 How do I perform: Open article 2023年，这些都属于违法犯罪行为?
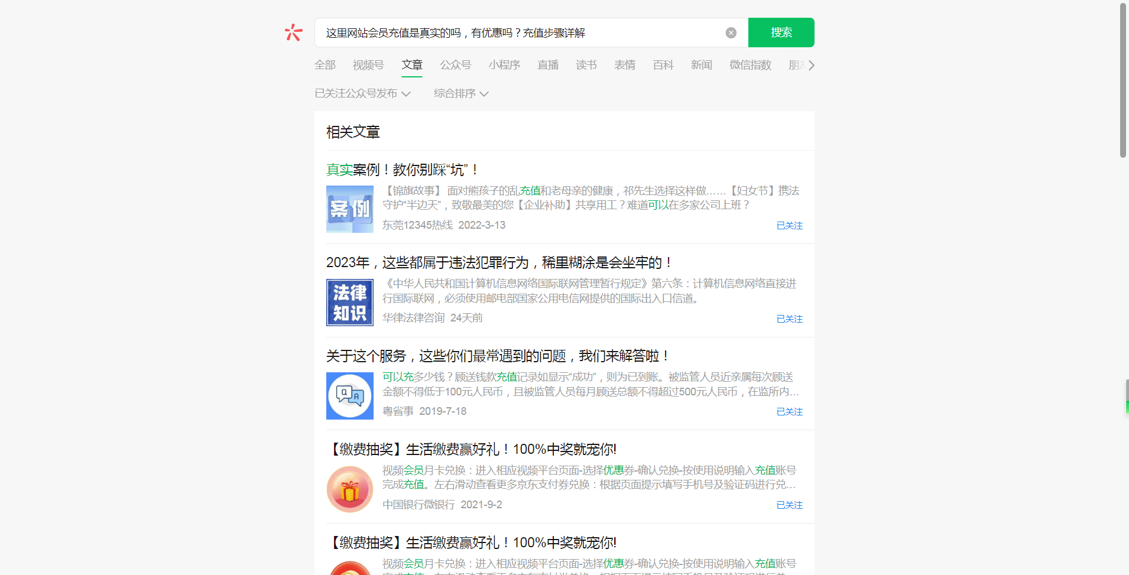pyautogui.click(x=499, y=263)
